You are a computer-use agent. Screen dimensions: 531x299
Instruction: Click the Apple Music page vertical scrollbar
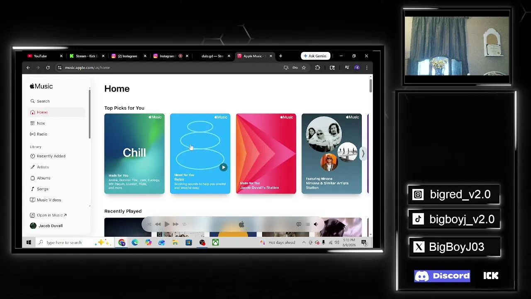coord(370,85)
